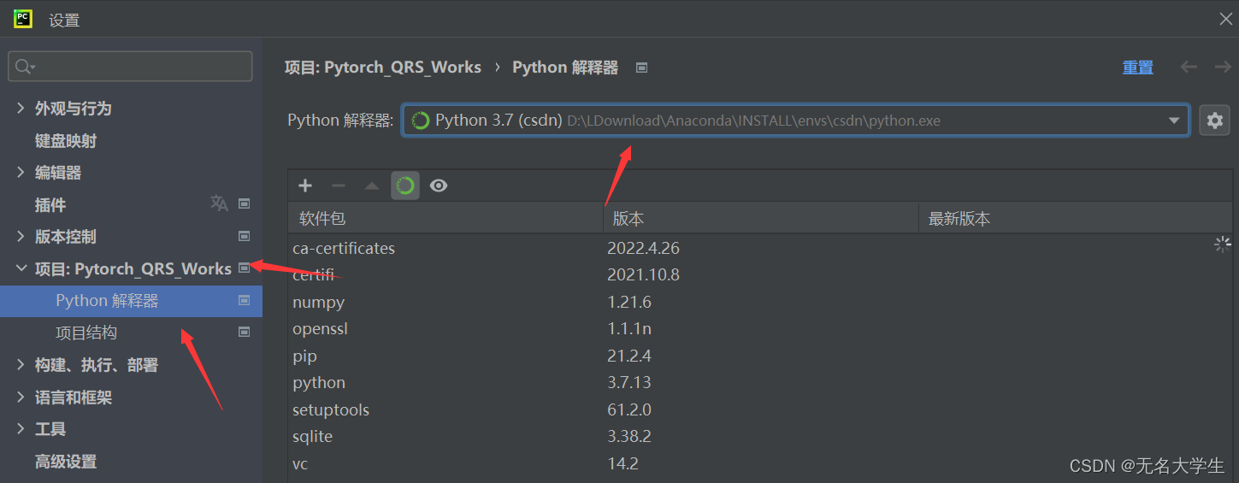Toggle the show early releases eye icon
This screenshot has width=1239, height=483.
[x=439, y=186]
